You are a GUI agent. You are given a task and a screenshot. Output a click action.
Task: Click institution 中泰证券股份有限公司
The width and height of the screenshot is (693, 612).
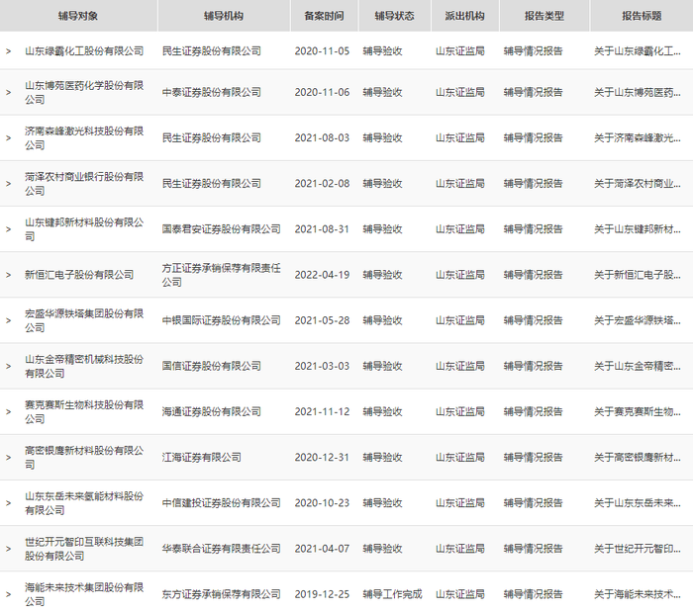coord(212,93)
